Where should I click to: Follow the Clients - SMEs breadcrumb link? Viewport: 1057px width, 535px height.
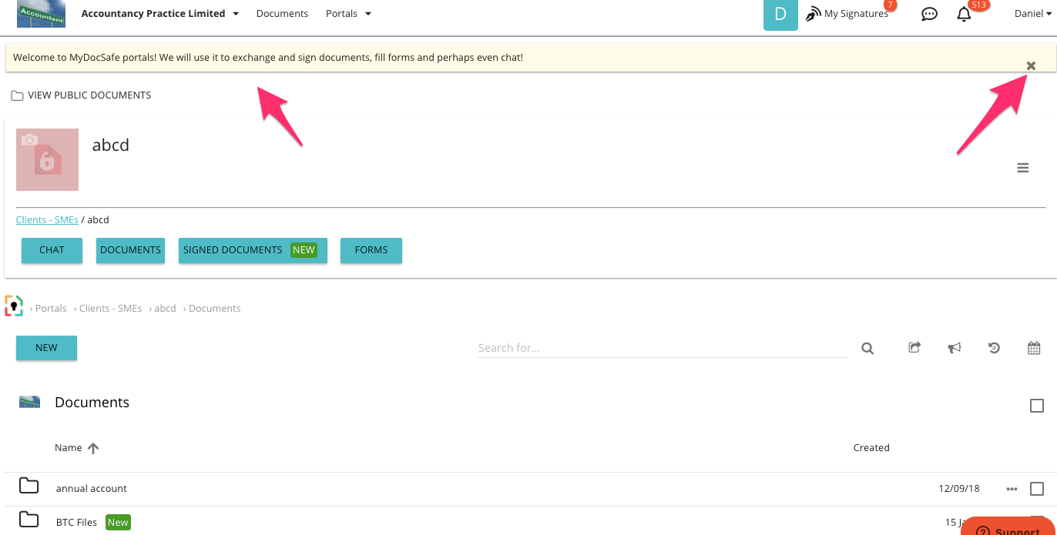coord(47,219)
